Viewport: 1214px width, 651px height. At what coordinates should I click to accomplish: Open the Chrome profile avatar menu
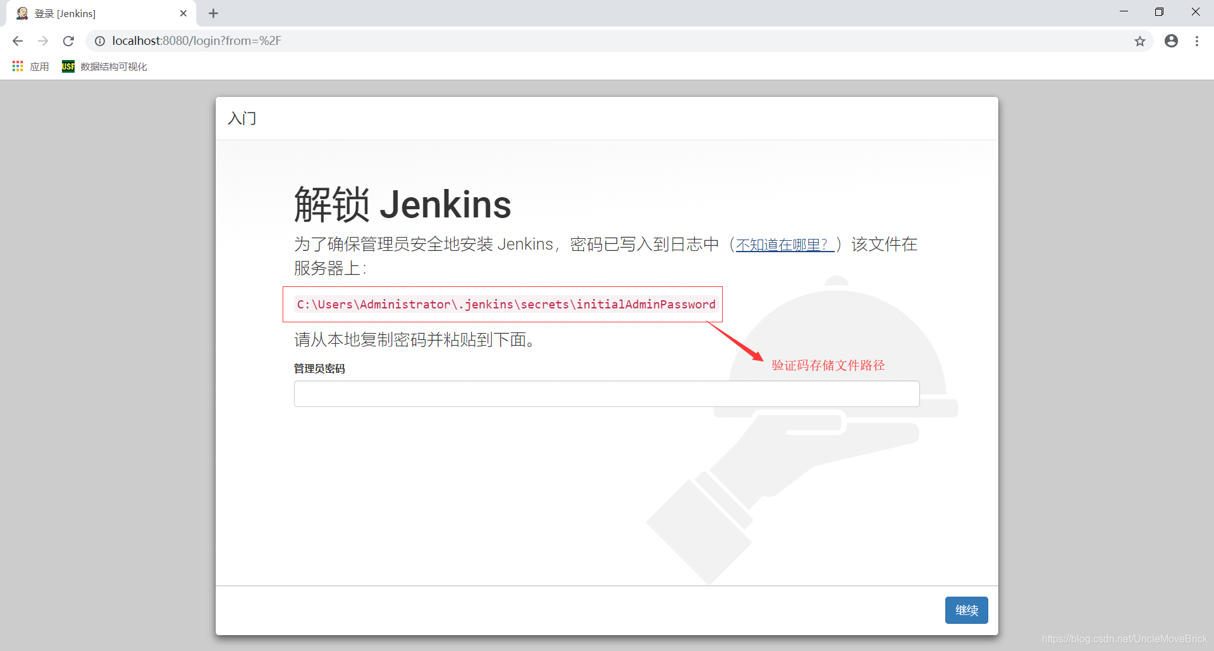pos(1171,41)
